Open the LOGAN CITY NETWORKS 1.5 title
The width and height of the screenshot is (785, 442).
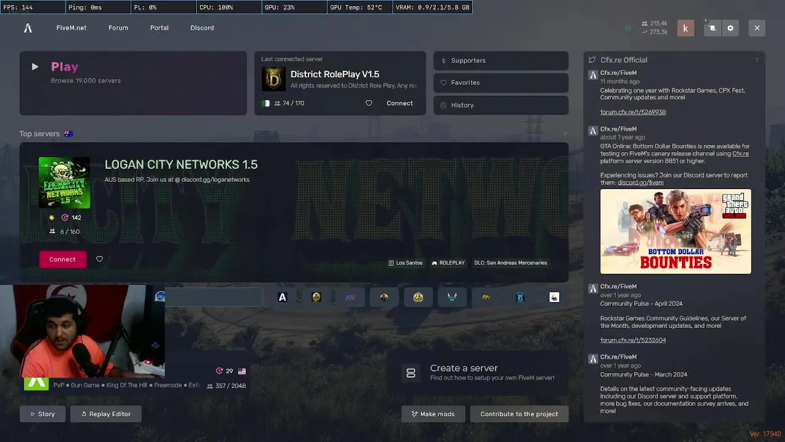point(181,165)
